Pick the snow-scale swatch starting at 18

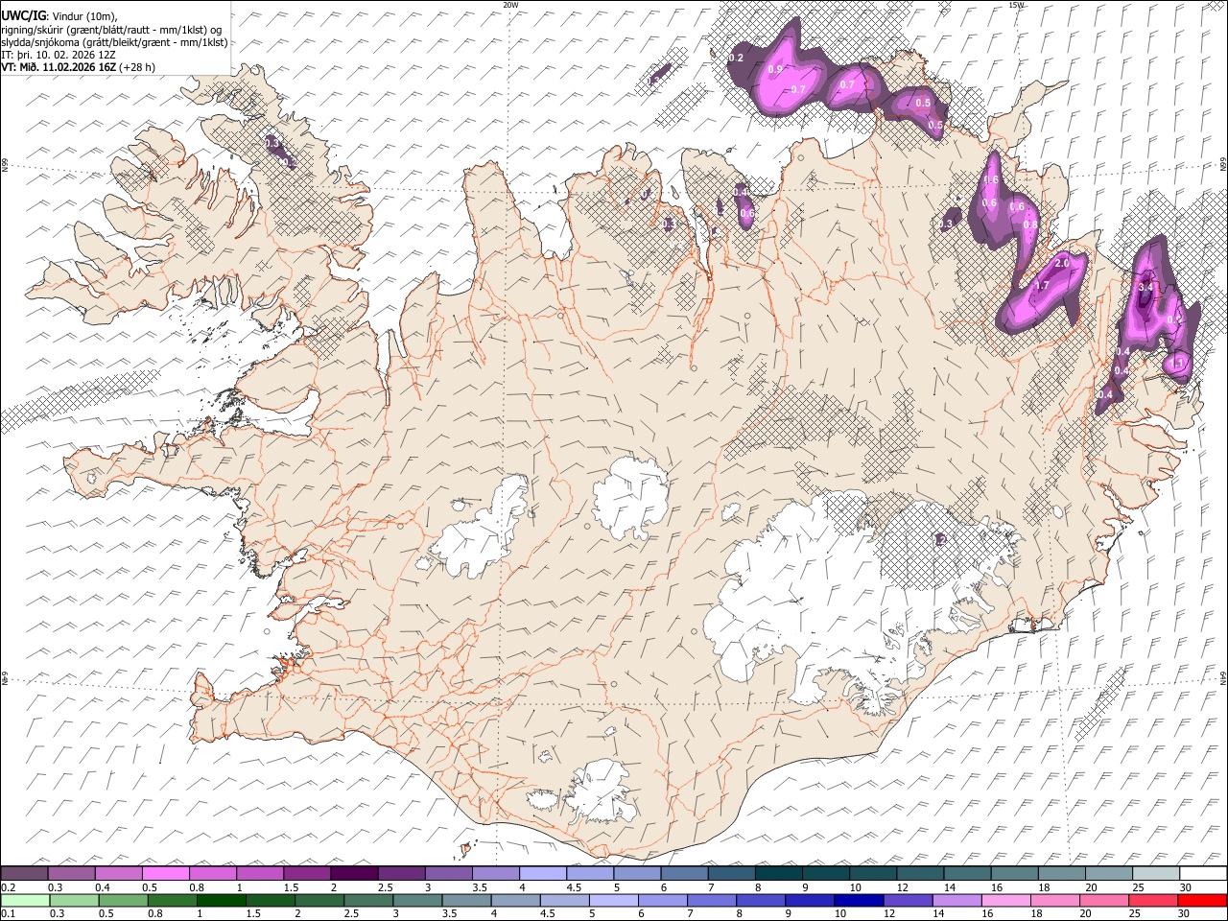1061,873
